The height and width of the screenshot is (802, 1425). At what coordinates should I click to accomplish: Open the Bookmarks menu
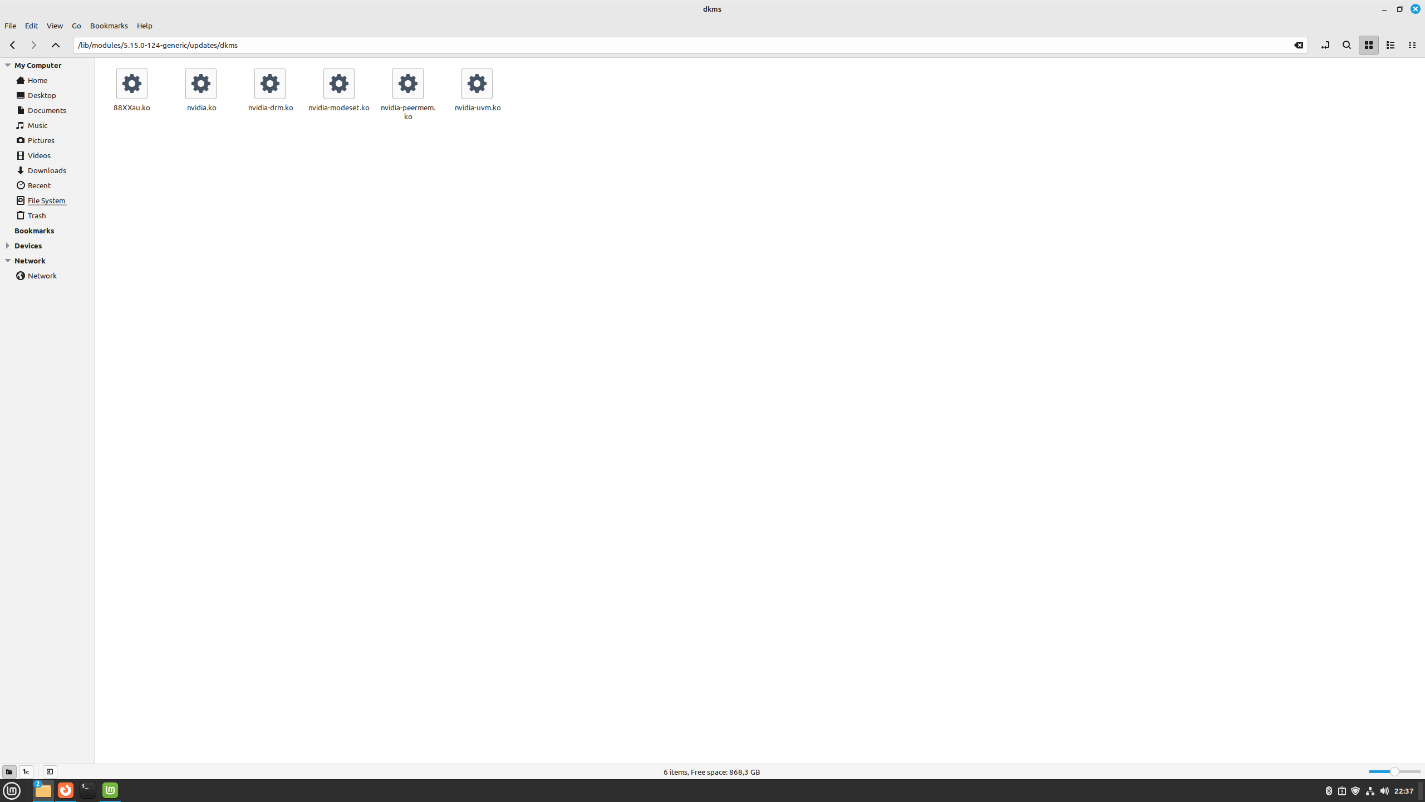(x=109, y=26)
